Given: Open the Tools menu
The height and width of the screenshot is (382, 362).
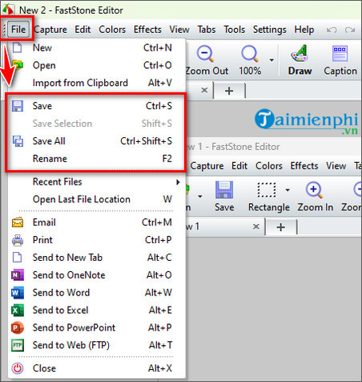Looking at the screenshot, I should tap(234, 30).
